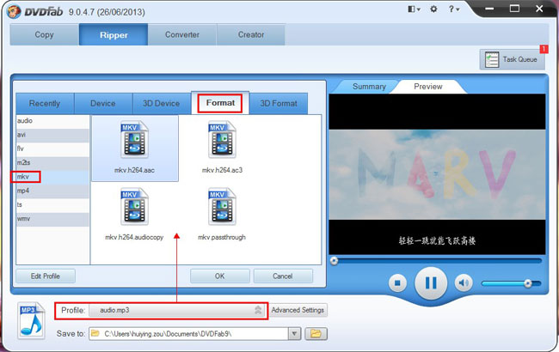Image resolution: width=559 pixels, height=352 pixels.
Task: Confirm with the OK button
Action: [x=219, y=276]
